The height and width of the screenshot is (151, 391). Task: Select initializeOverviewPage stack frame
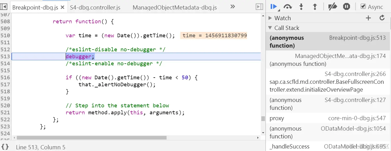coord(328,82)
